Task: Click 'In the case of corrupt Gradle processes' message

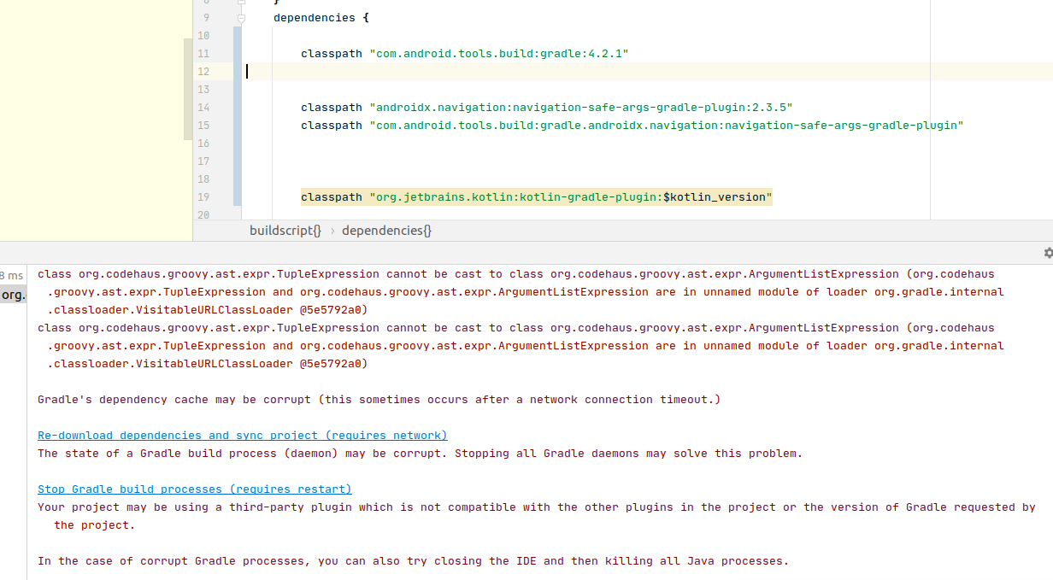Action: [x=414, y=561]
